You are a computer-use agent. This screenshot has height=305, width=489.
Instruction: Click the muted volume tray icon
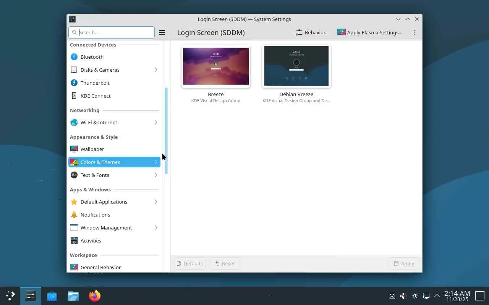(x=403, y=296)
